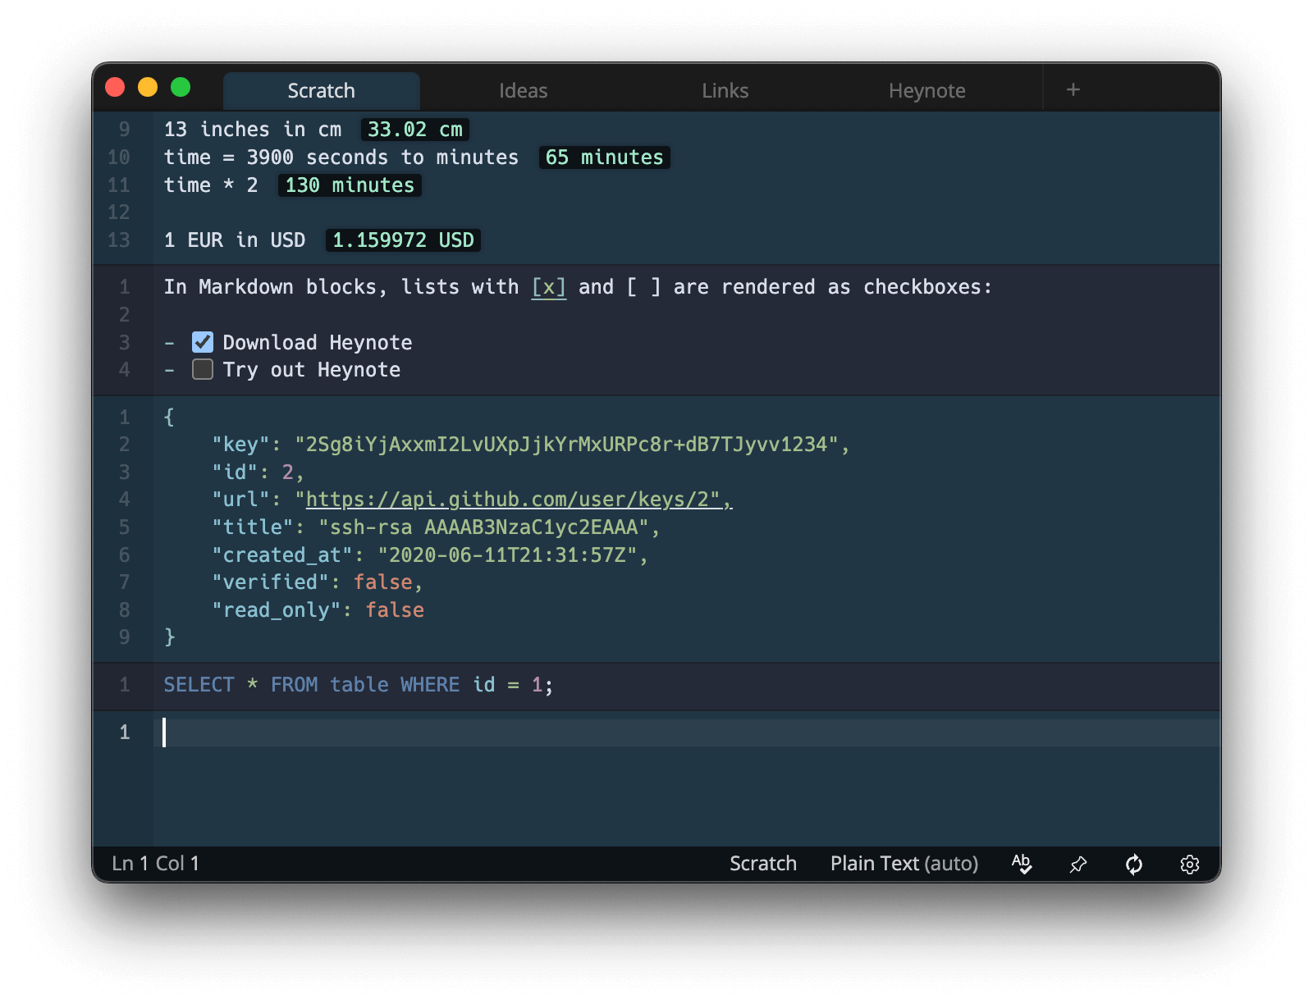
Task: Click "time = 3900 seconds to minutes" line
Action: pos(341,157)
